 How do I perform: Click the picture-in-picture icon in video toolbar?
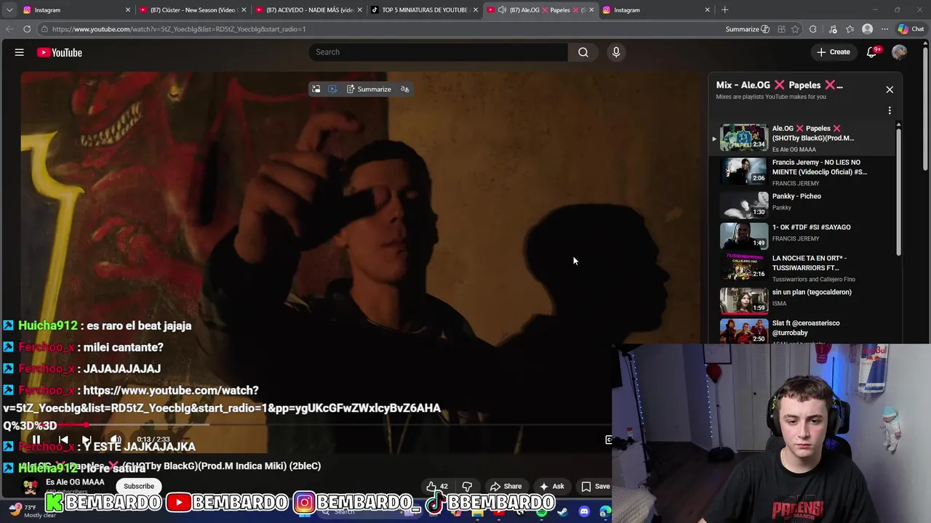pyautogui.click(x=316, y=89)
